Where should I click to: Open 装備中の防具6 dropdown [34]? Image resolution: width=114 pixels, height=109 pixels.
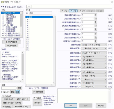[94, 67]
